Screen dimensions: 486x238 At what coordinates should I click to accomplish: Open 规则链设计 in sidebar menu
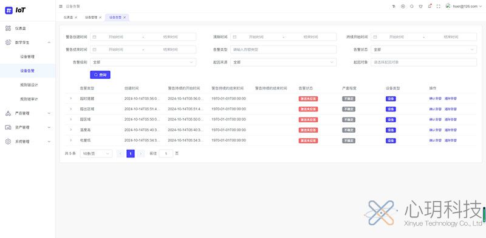coord(29,85)
